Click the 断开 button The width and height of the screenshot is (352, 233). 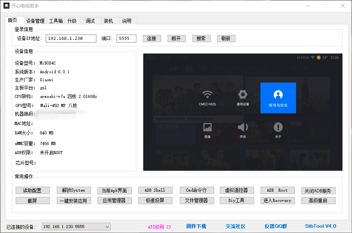click(x=176, y=38)
